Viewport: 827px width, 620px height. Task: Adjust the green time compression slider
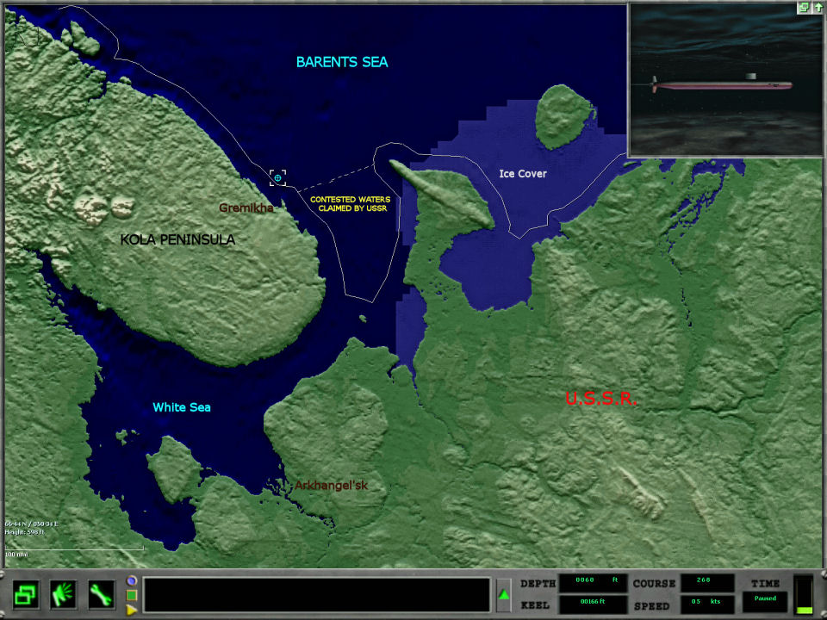pyautogui.click(x=804, y=595)
